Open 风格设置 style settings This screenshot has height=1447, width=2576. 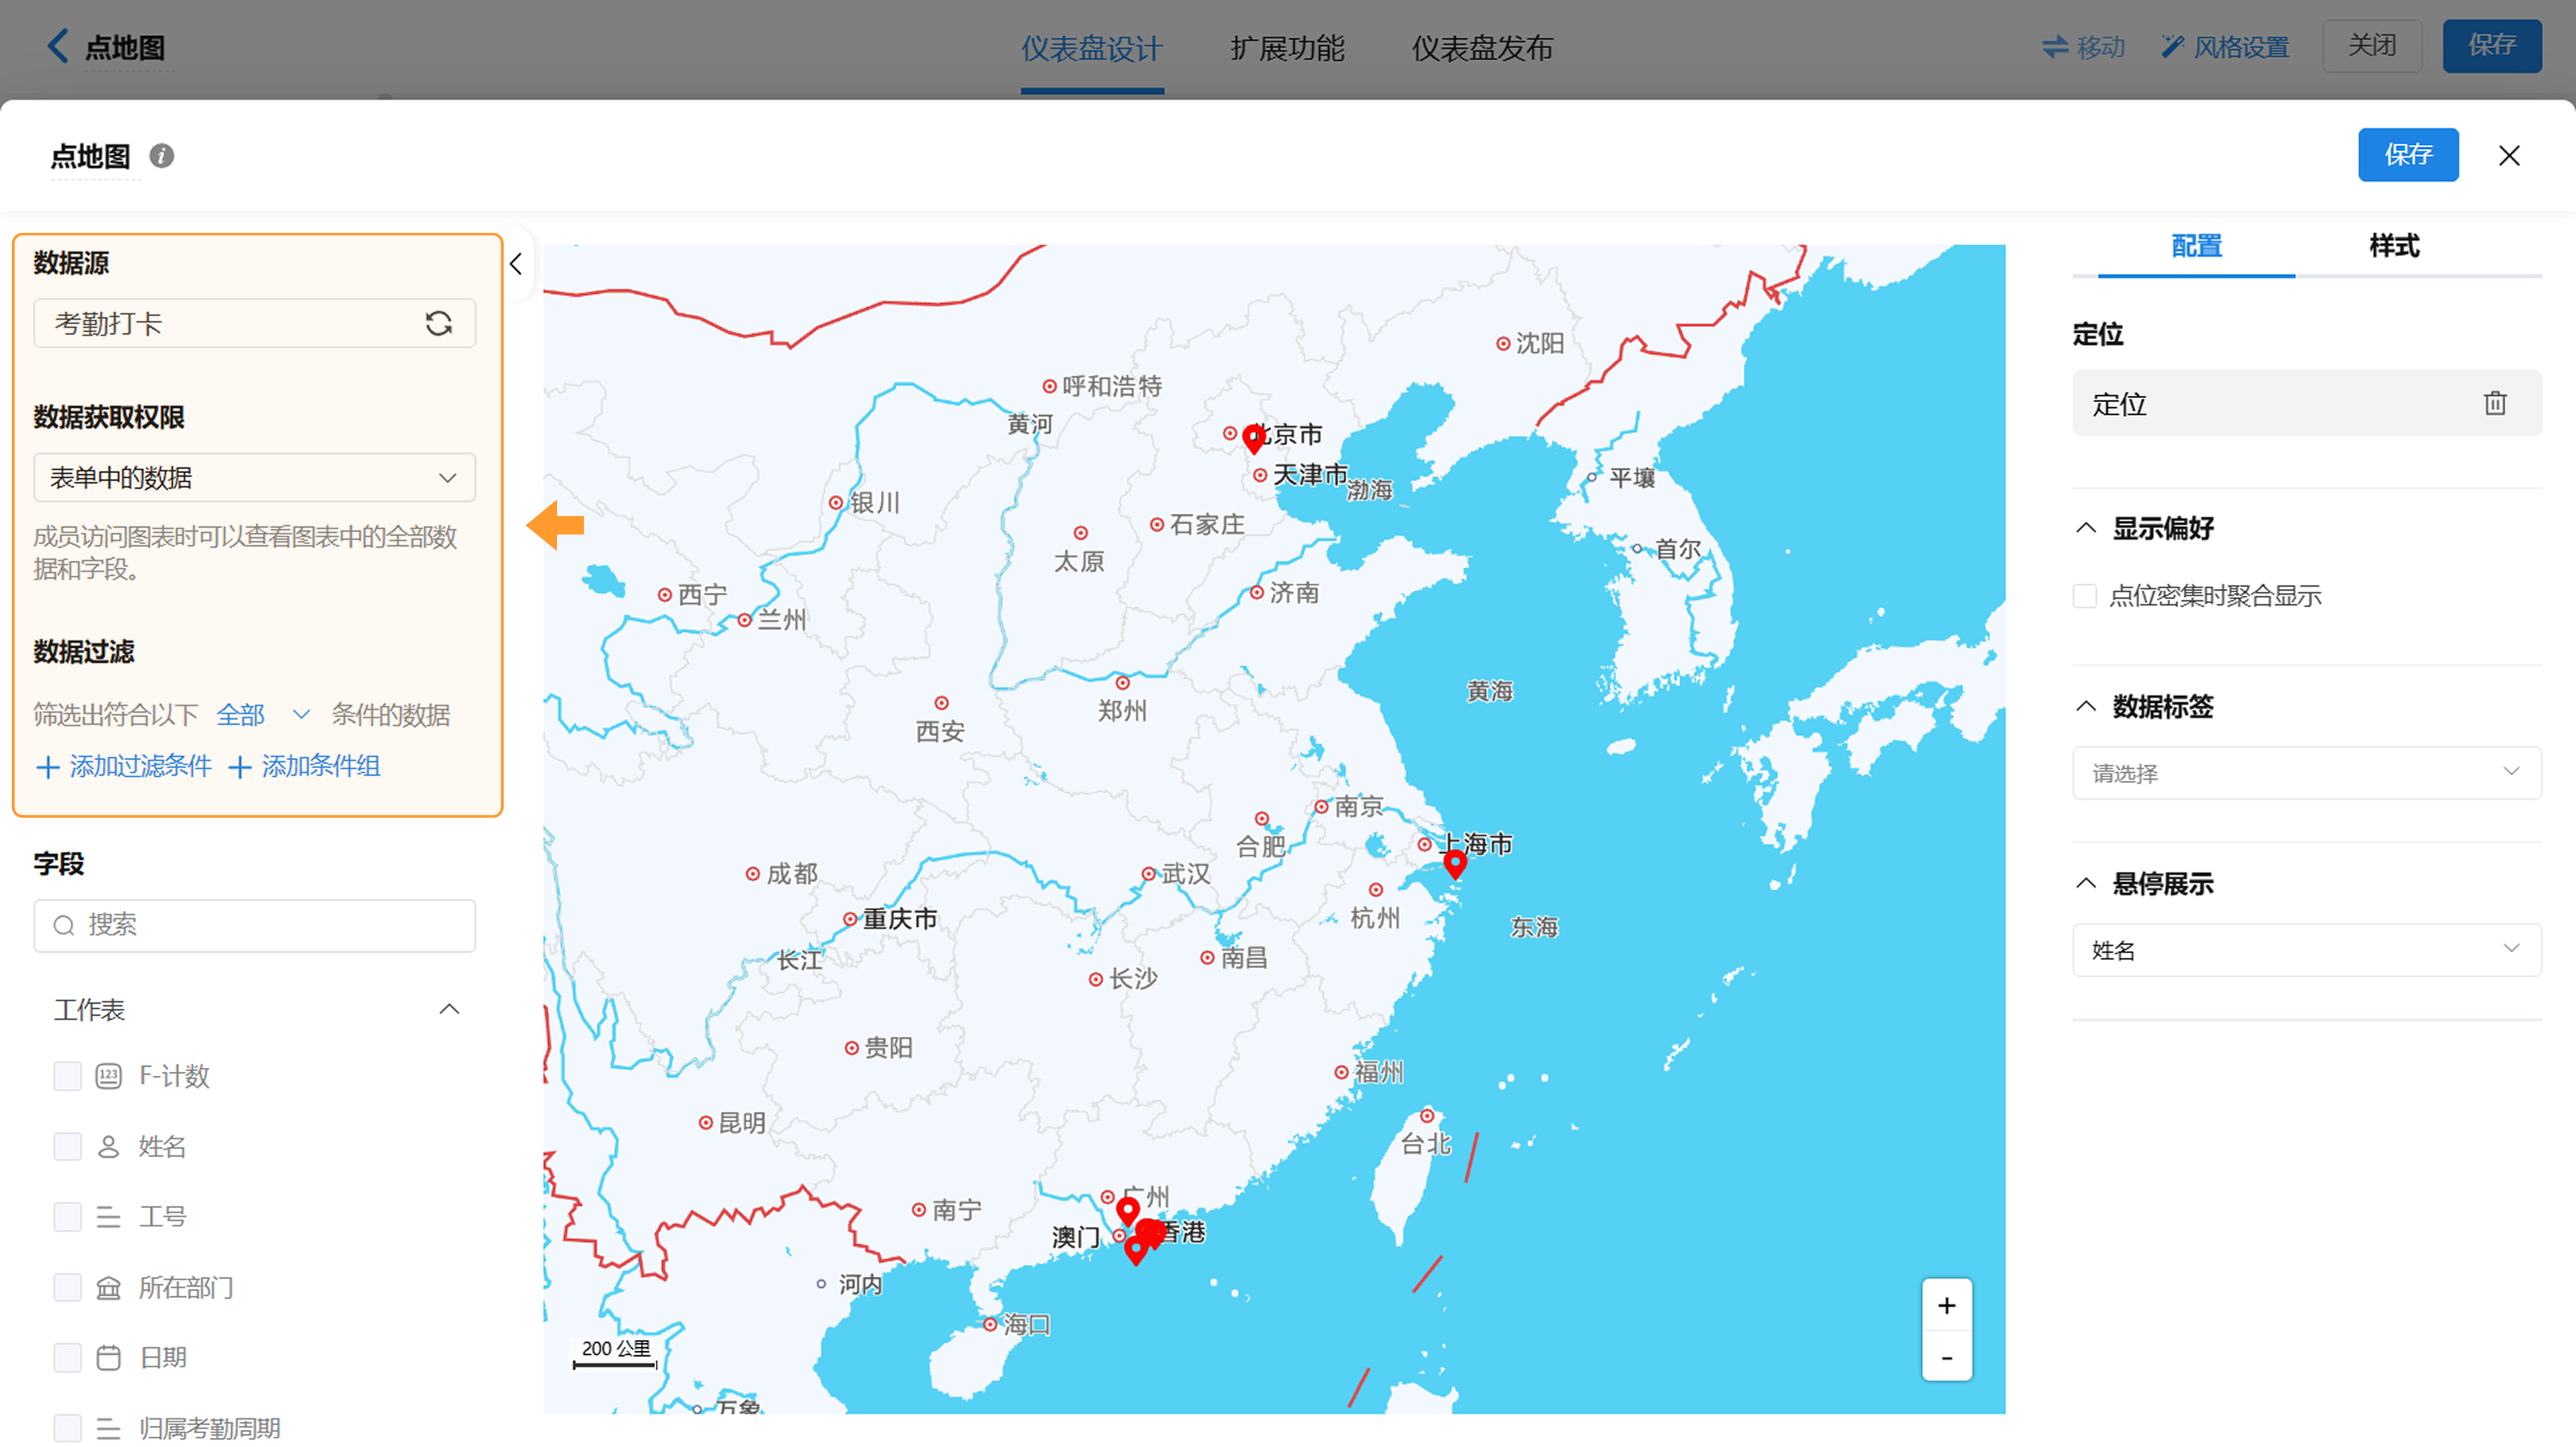click(x=2225, y=47)
